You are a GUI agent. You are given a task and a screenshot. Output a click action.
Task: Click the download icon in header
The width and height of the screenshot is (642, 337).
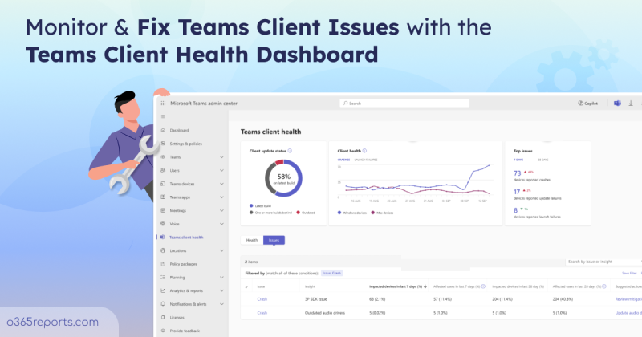coord(631,104)
